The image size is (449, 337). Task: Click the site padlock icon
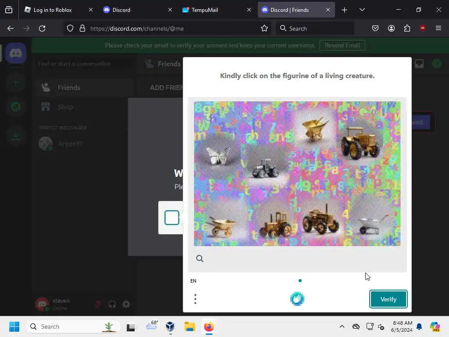click(x=82, y=29)
